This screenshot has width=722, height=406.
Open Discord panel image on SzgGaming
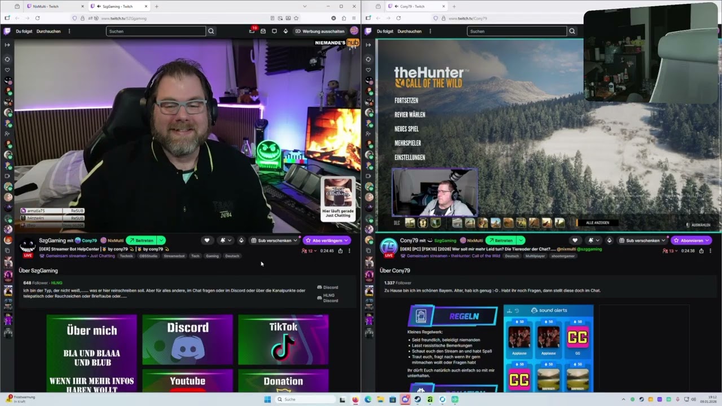(187, 340)
